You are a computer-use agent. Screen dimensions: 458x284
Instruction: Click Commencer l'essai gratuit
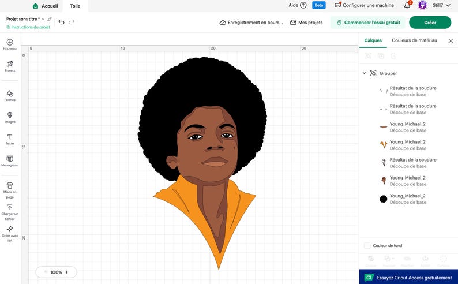coord(368,23)
